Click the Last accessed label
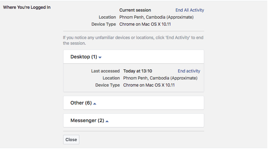The image size is (268, 151). click(105, 71)
